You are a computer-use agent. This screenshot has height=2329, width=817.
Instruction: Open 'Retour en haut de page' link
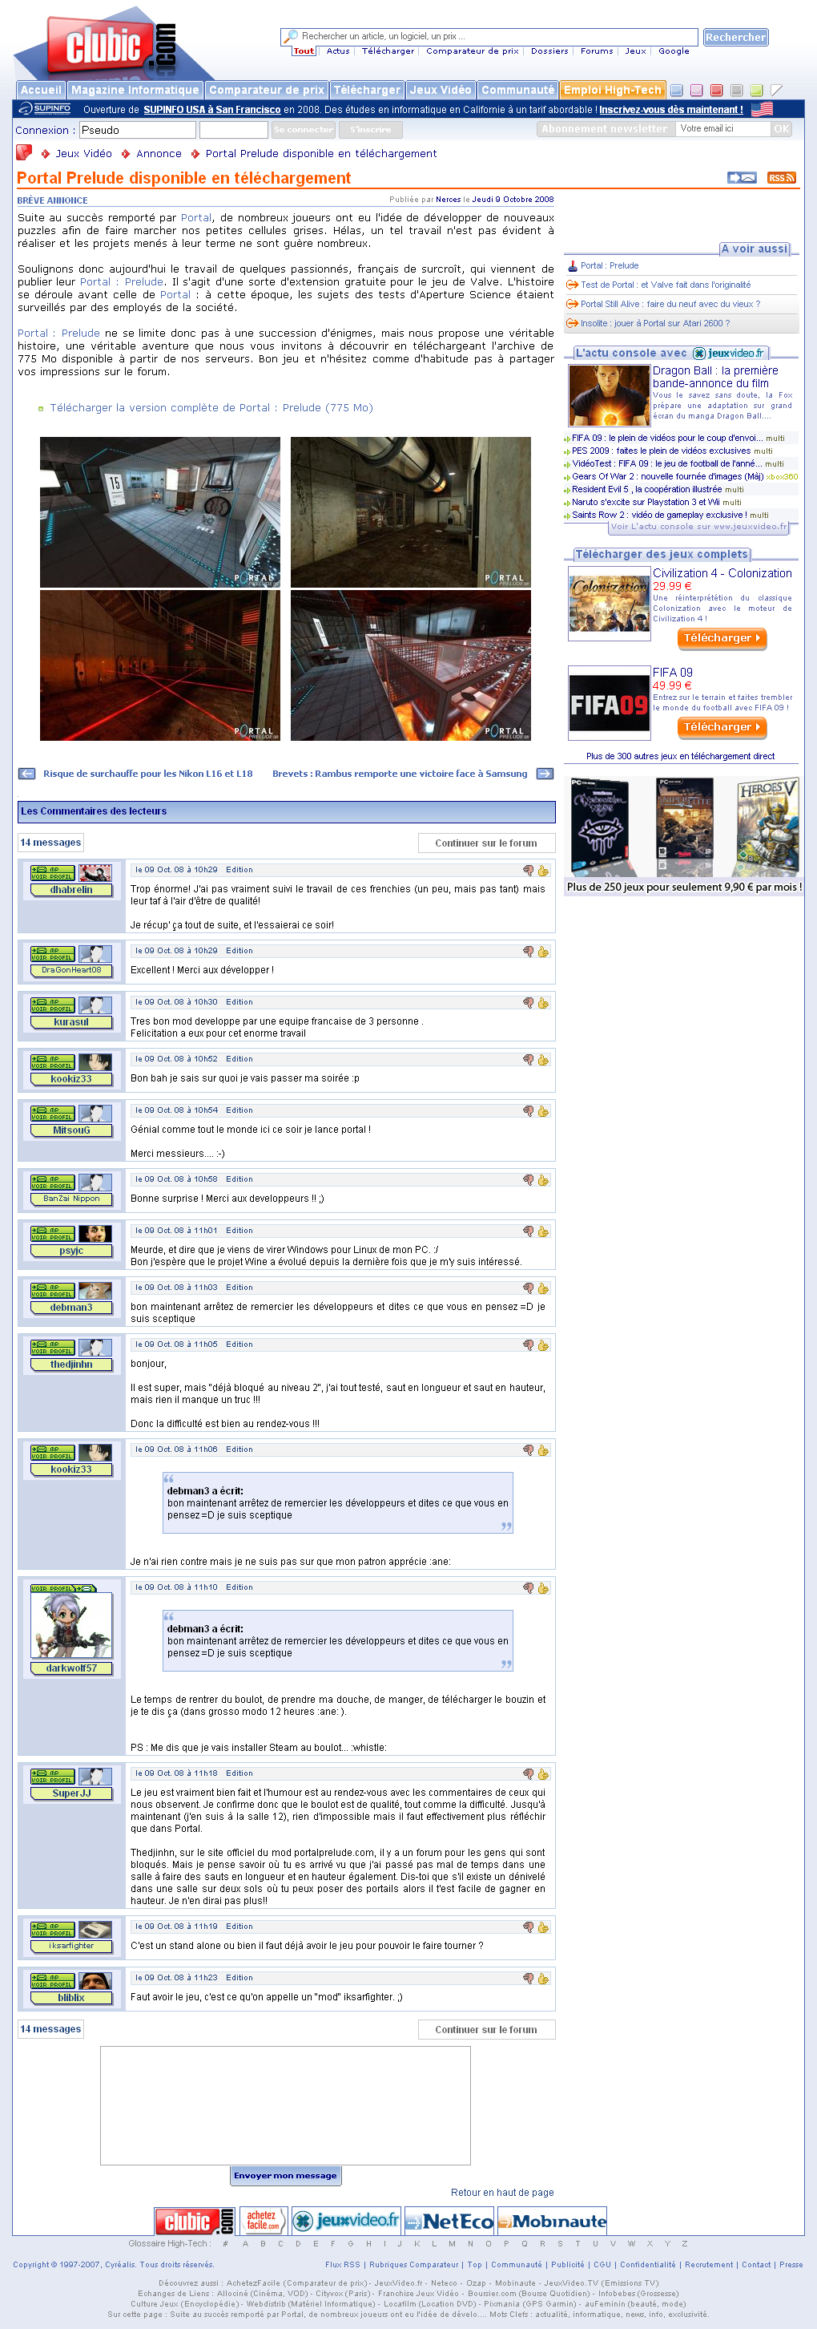point(502,2193)
